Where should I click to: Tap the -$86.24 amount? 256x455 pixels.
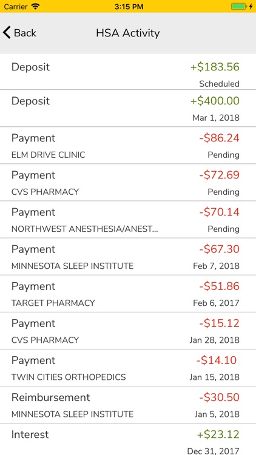coord(220,138)
